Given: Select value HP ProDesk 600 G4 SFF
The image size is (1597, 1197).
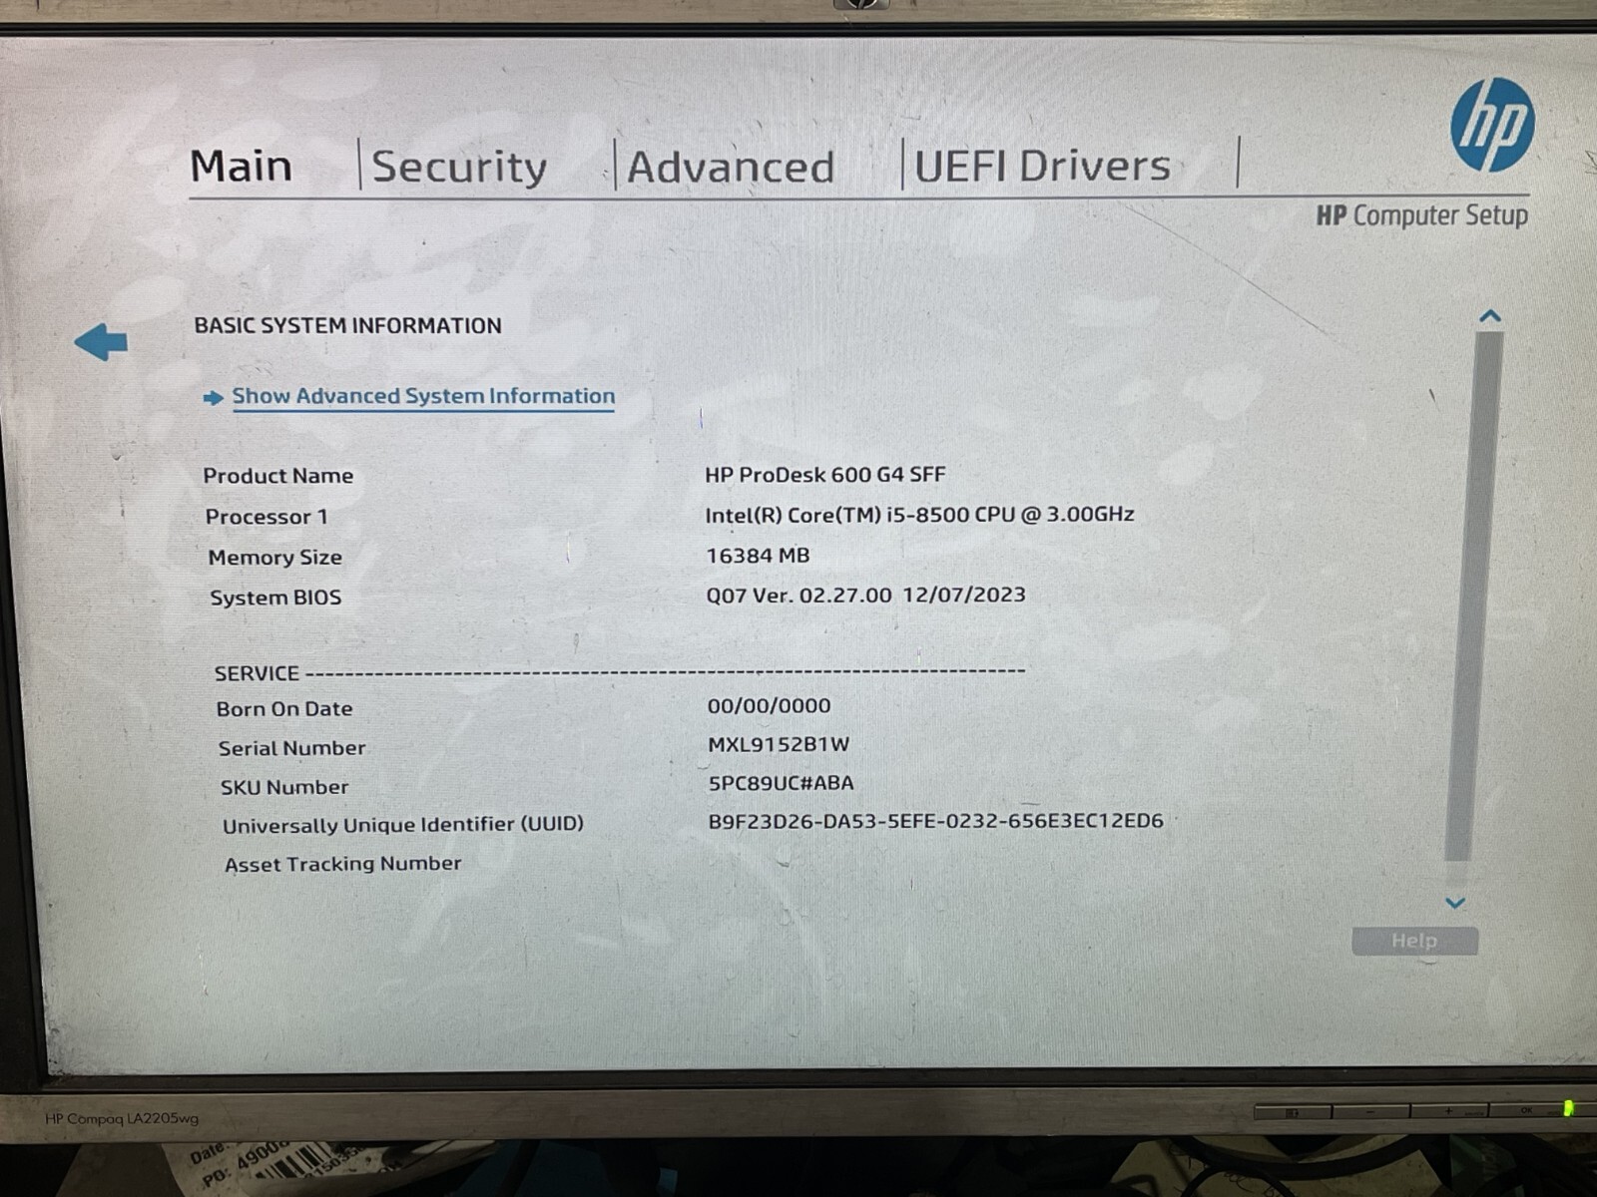Looking at the screenshot, I should (x=825, y=475).
